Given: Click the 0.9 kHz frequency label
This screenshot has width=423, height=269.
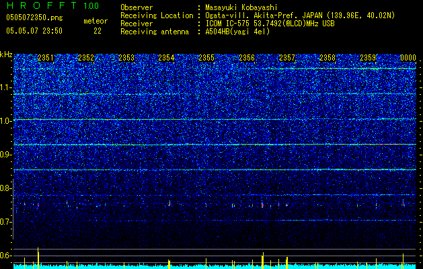Looking at the screenshot, I should (x=6, y=155).
